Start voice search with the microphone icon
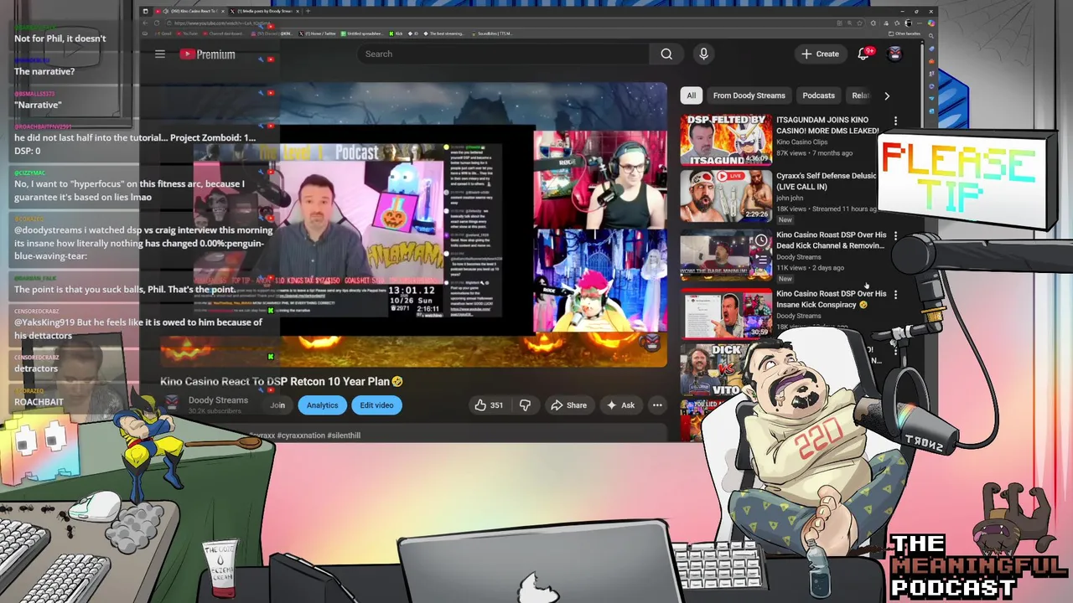The height and width of the screenshot is (603, 1073). (703, 54)
